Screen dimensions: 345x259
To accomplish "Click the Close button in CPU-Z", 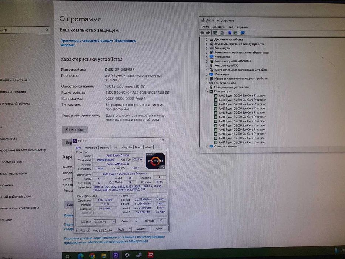I will 159,229.
